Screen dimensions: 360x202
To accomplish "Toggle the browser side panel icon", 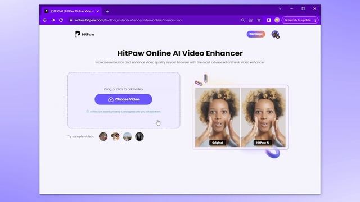I will (x=269, y=20).
